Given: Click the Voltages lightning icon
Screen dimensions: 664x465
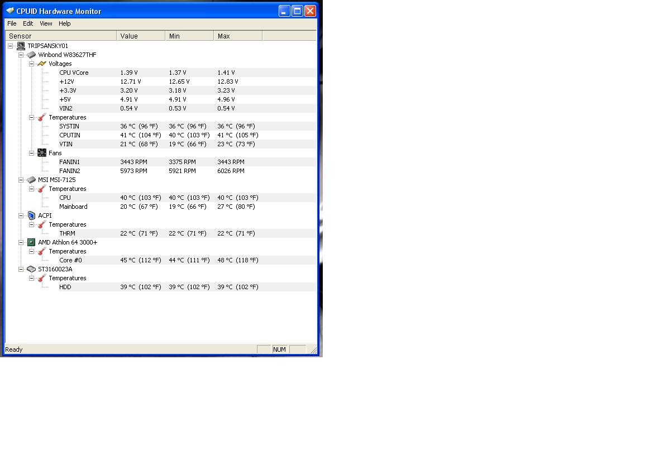Looking at the screenshot, I should (x=41, y=64).
